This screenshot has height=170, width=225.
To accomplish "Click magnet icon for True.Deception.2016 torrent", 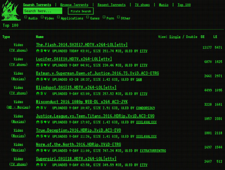I will (x=38, y=136).
